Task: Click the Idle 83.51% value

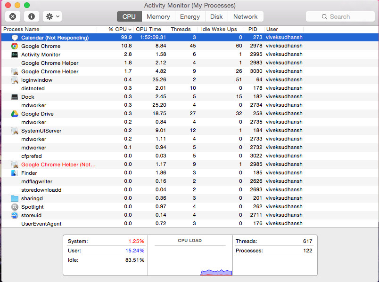Action: (135, 260)
